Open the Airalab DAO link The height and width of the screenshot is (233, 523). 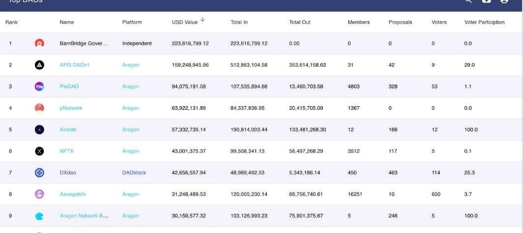pos(68,130)
